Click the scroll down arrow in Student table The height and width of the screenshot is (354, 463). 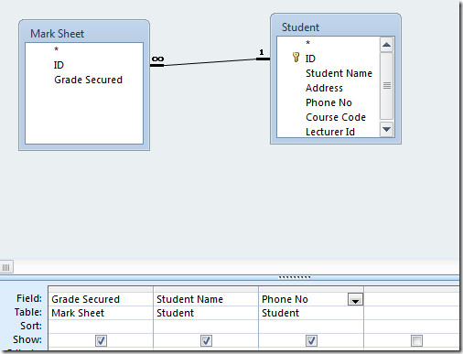coord(386,129)
